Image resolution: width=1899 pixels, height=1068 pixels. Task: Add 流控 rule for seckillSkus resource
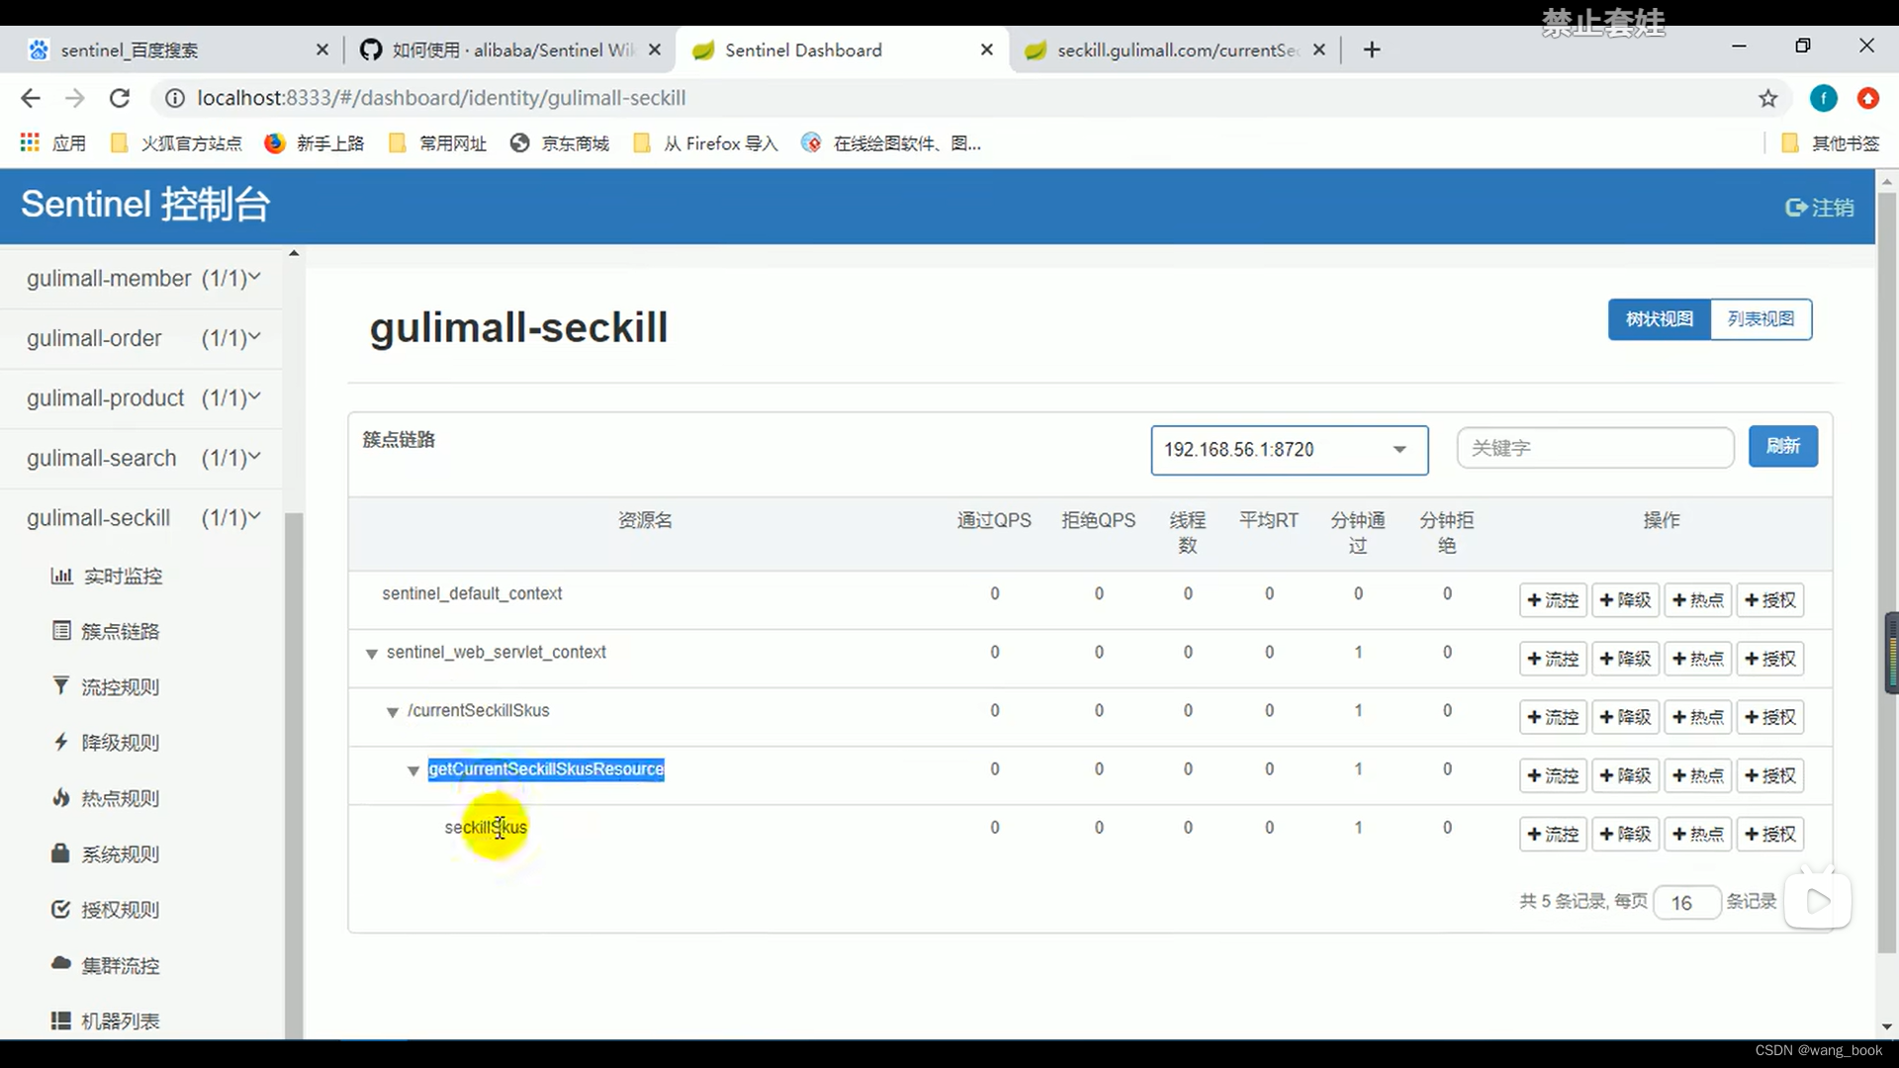click(x=1553, y=835)
